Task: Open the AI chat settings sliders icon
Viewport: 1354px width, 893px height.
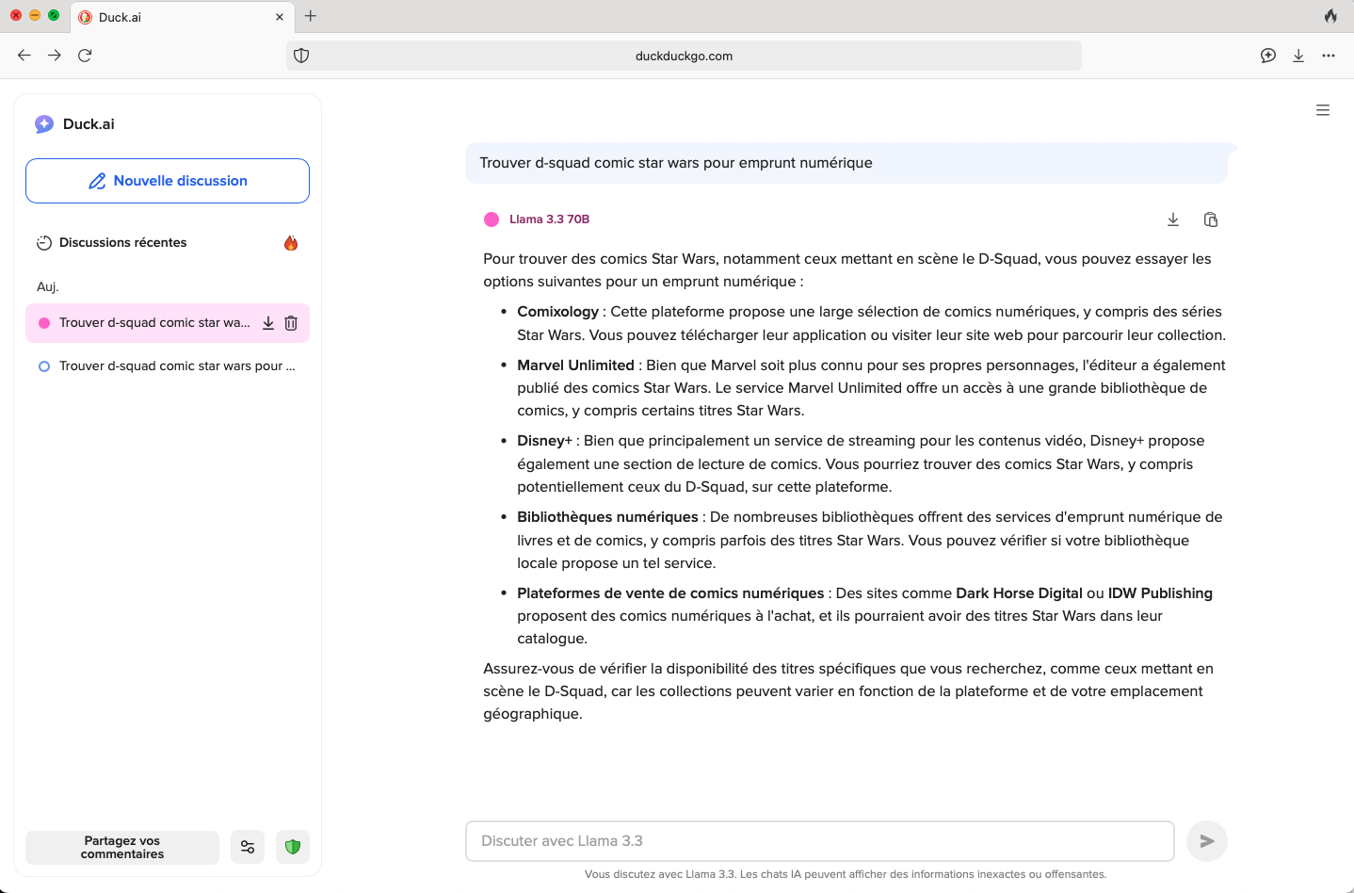Action: point(248,847)
